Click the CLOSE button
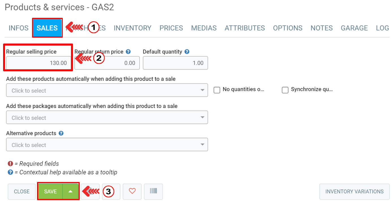This screenshot has height=201, width=392. click(x=22, y=191)
